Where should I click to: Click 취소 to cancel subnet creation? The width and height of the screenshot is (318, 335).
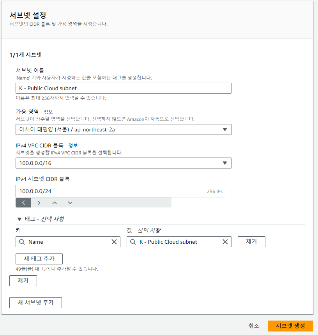pyautogui.click(x=253, y=326)
